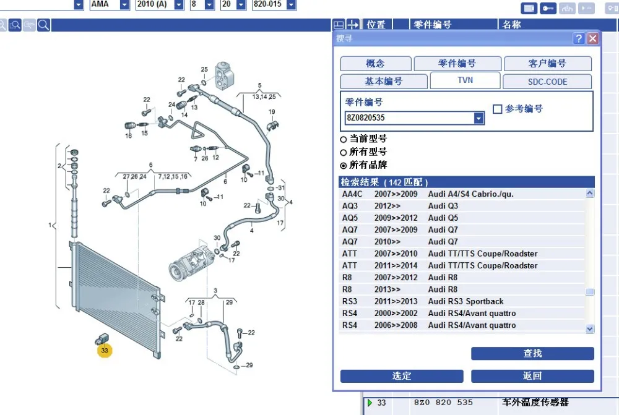This screenshot has width=619, height=415.
Task: Click the expansion valve part labeled 25
Action: (x=223, y=75)
